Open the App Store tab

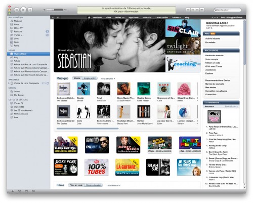point(134,17)
